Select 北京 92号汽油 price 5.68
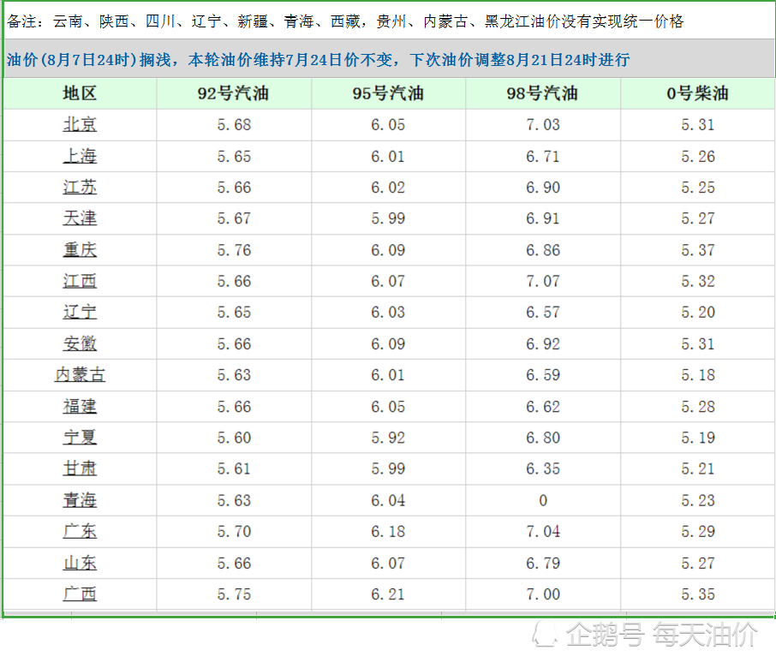Image resolution: width=776 pixels, height=662 pixels. [234, 125]
